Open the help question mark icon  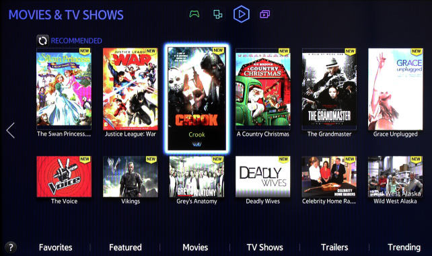11,247
